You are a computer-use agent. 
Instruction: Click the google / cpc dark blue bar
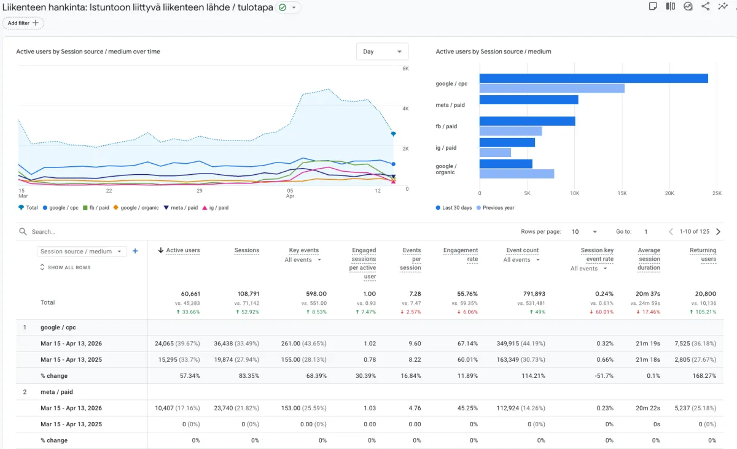[x=593, y=79]
